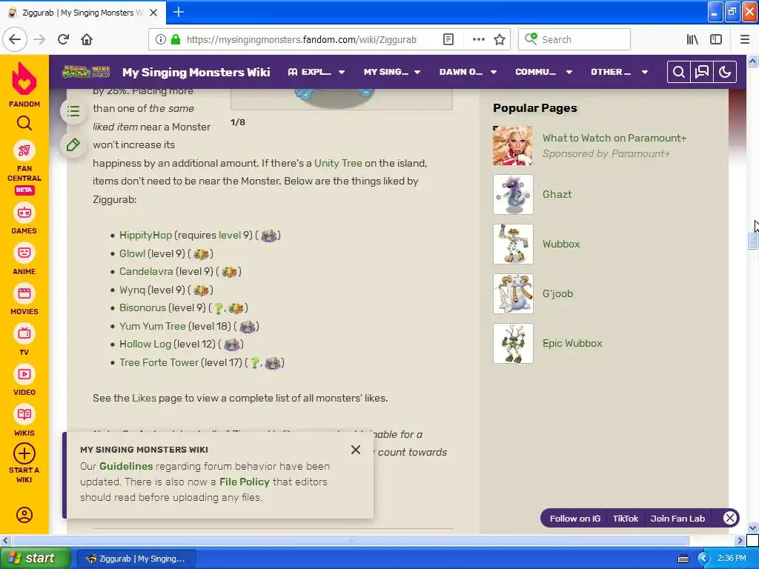The width and height of the screenshot is (759, 569).
Task: Open the Bisonorus link
Action: pos(142,307)
